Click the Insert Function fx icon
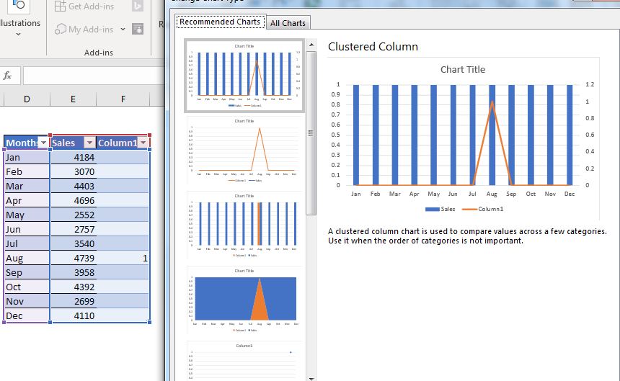Image resolution: width=620 pixels, height=381 pixels. (7, 76)
